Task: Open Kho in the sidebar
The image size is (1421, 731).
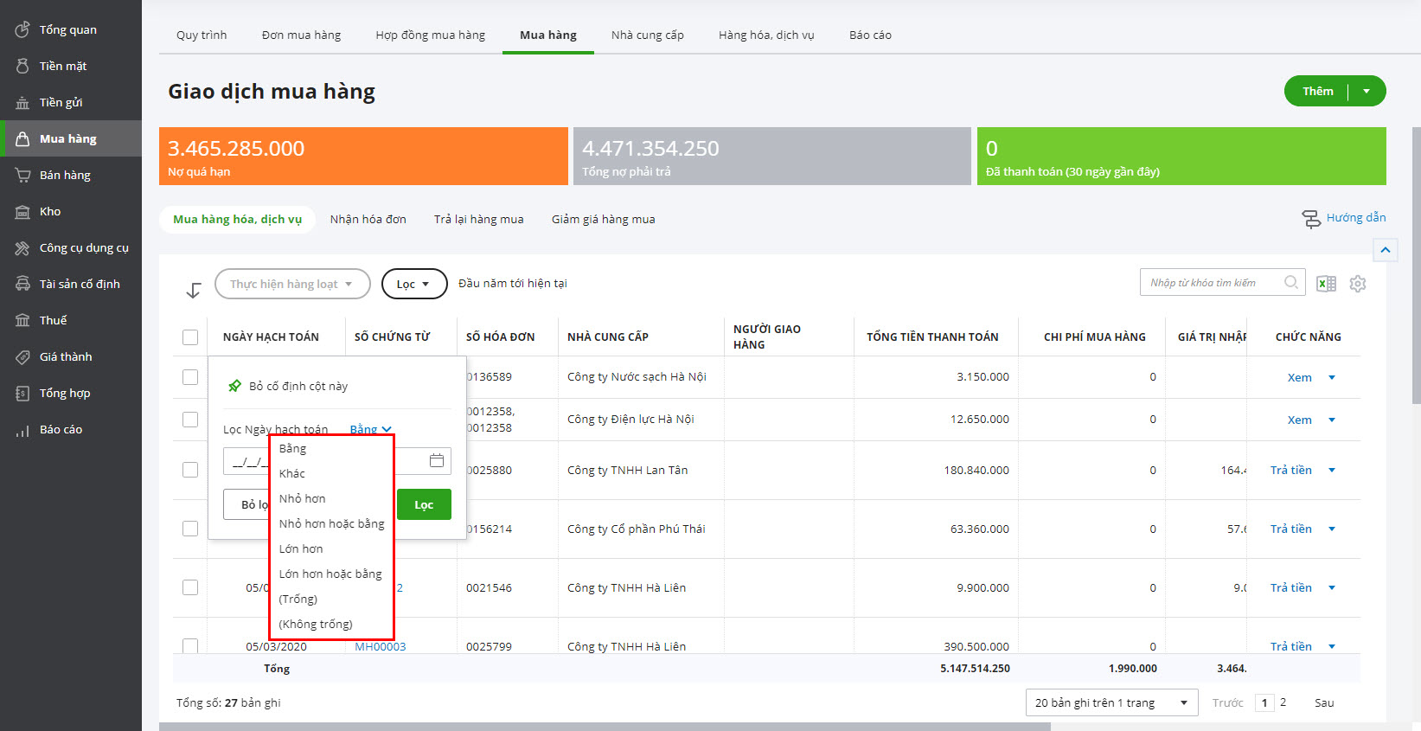Action: click(x=50, y=211)
